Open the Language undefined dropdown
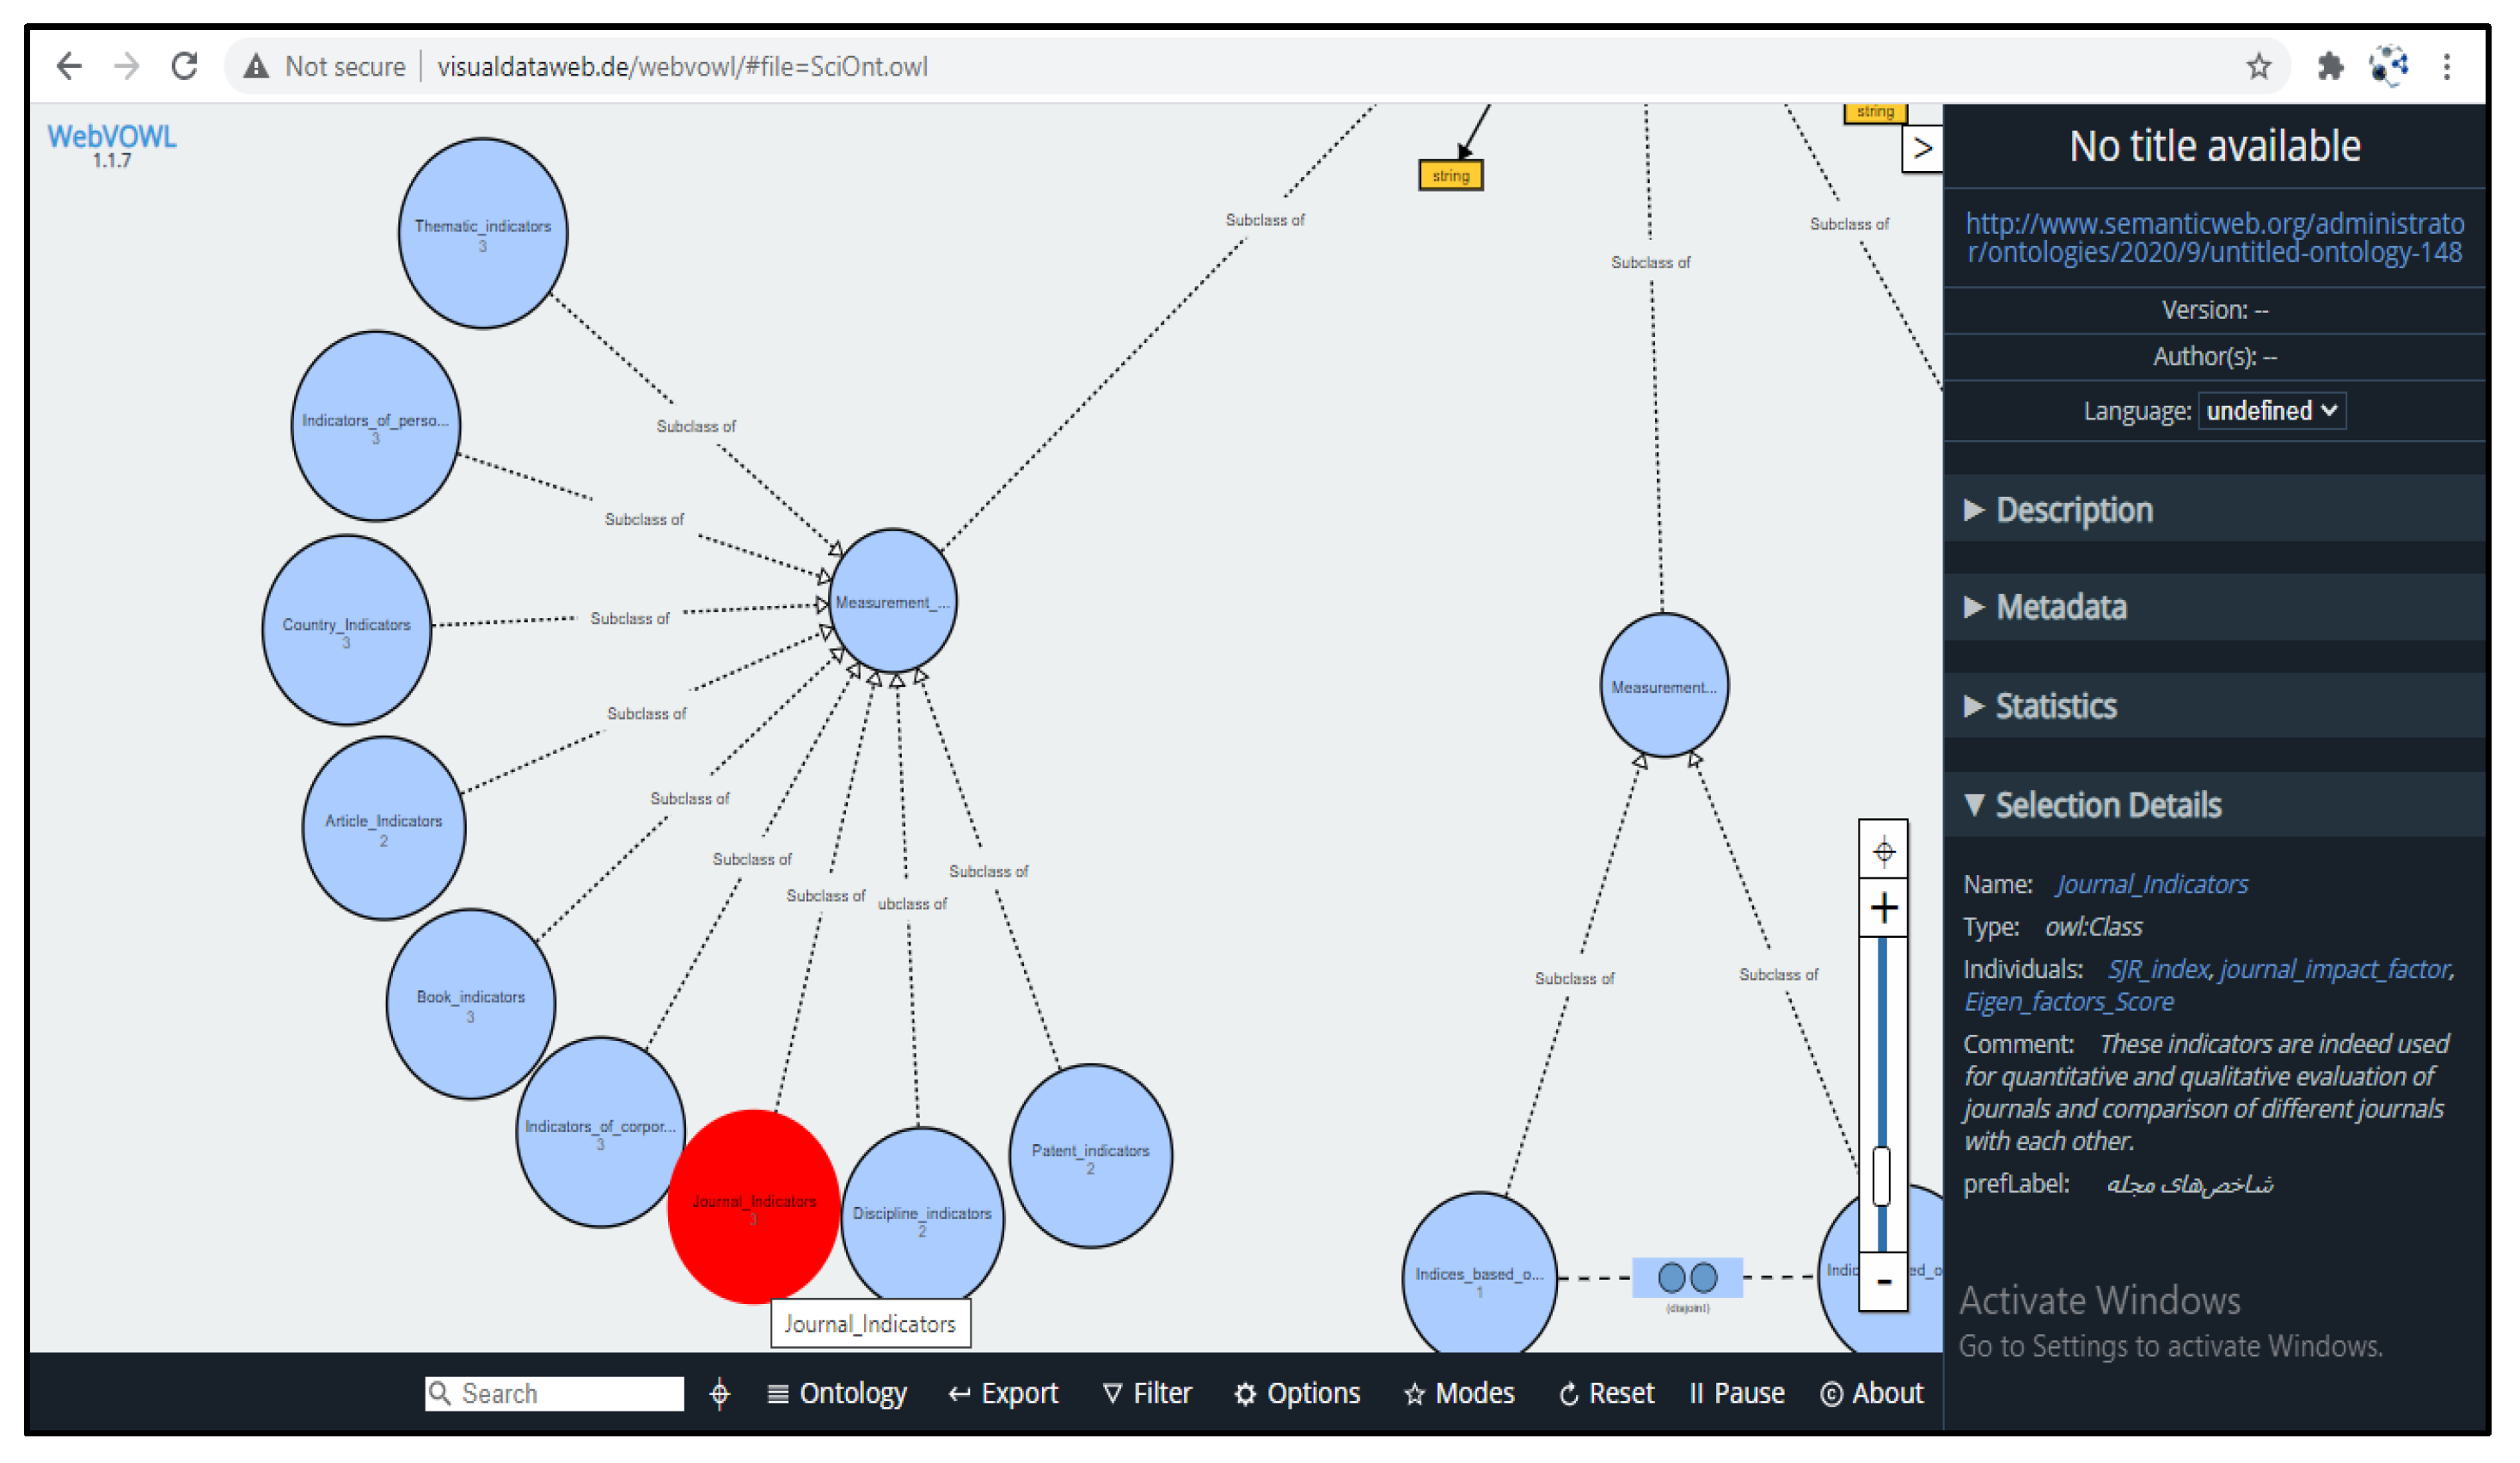2520x1463 pixels. pos(2270,411)
